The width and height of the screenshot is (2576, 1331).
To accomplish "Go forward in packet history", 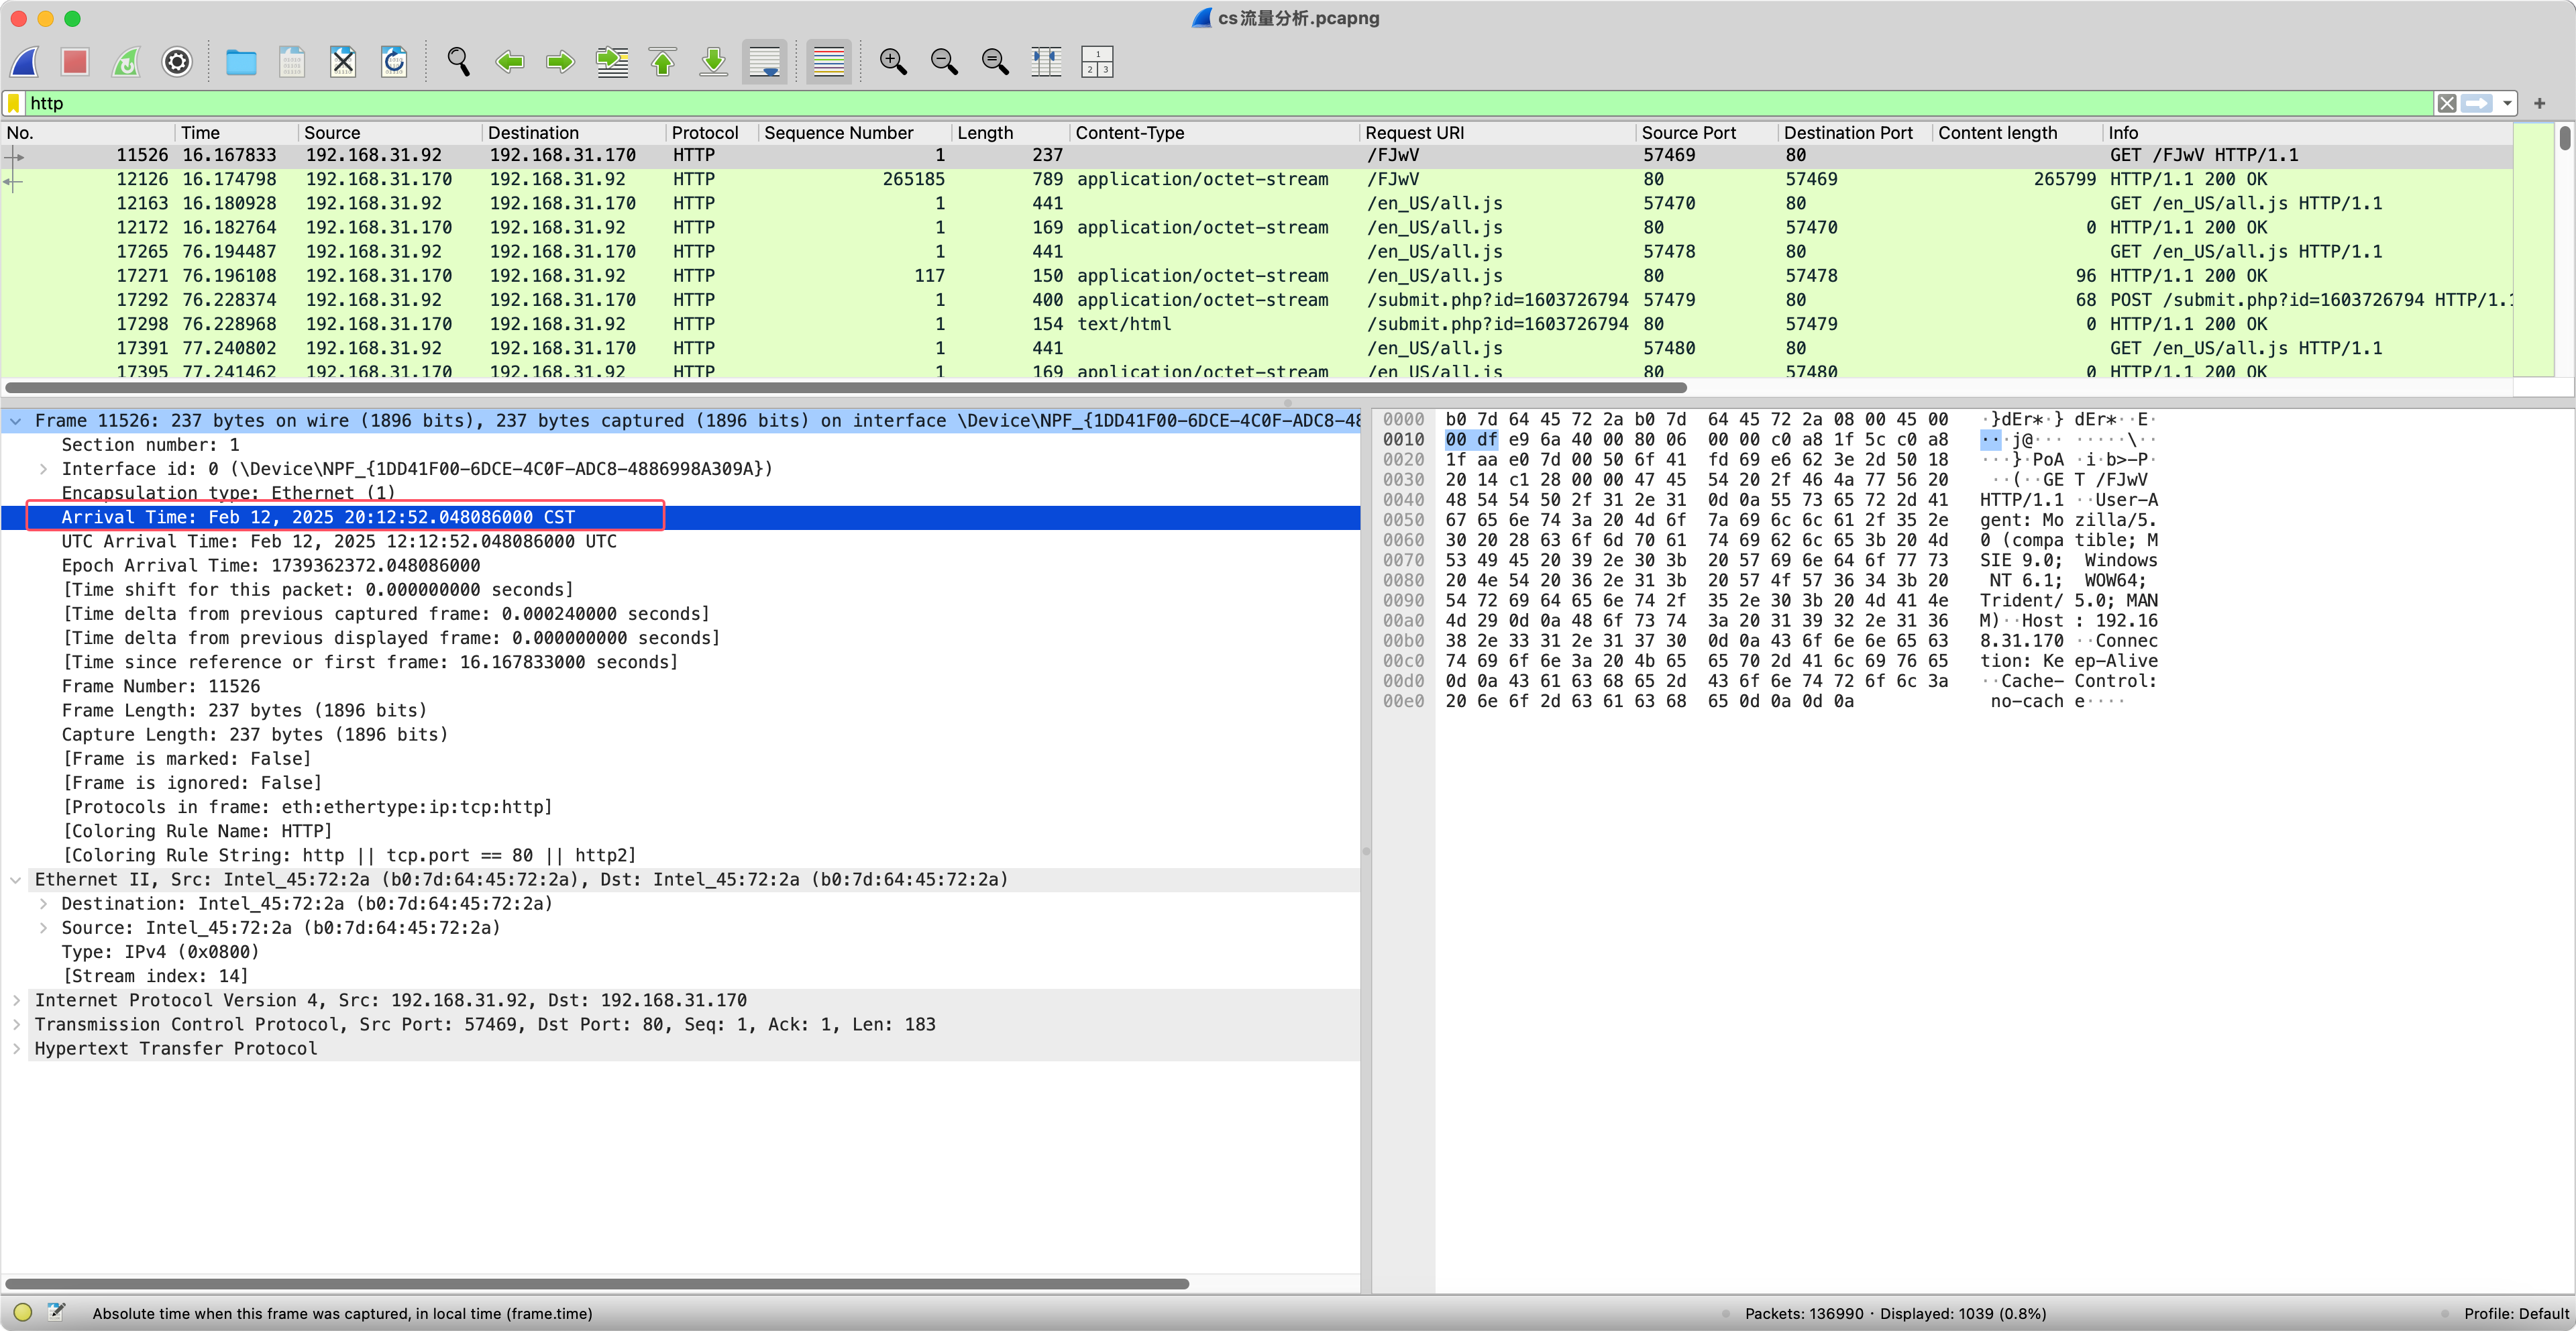I will point(561,62).
